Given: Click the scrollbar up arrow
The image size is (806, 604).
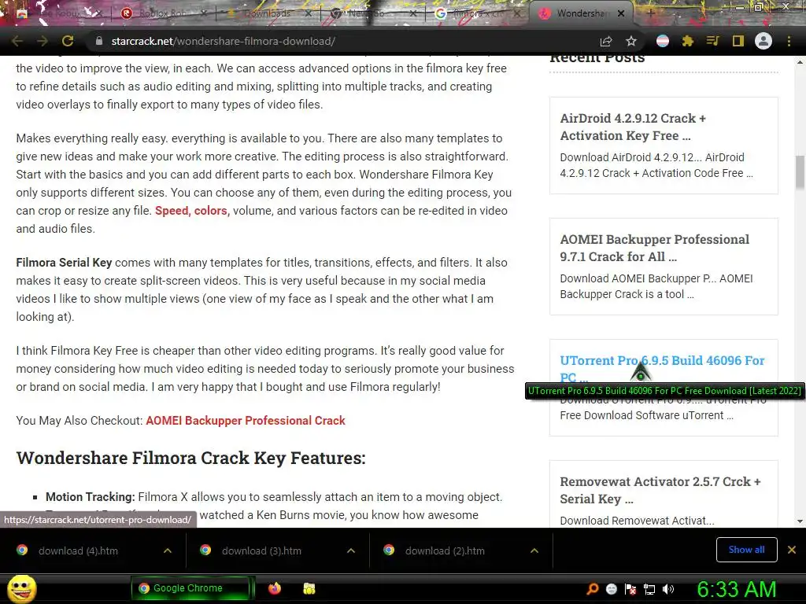Looking at the screenshot, I should point(800,61).
